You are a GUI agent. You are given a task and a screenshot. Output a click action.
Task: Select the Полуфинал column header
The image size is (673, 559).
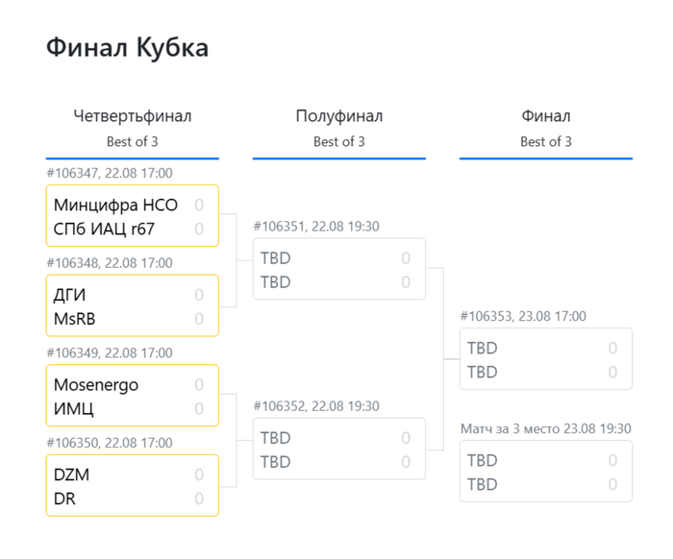[x=339, y=116]
